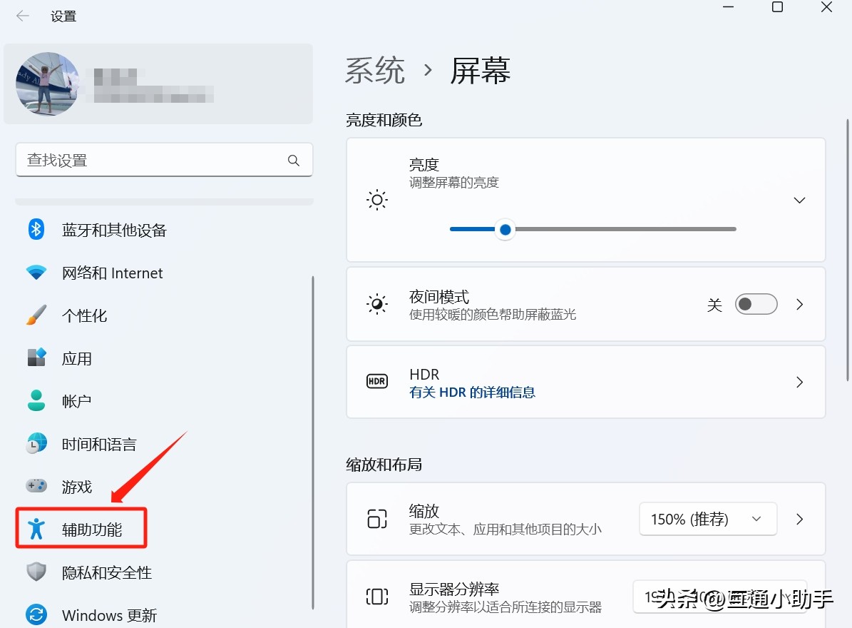This screenshot has width=852, height=628.
Task: Select the 个性化 paintbrush icon
Action: pos(36,315)
